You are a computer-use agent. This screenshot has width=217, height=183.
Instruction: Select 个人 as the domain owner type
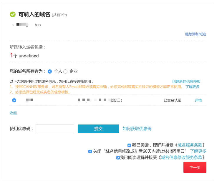[50, 71]
